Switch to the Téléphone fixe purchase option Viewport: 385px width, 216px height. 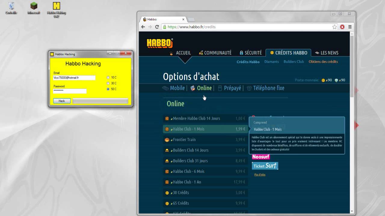click(265, 88)
